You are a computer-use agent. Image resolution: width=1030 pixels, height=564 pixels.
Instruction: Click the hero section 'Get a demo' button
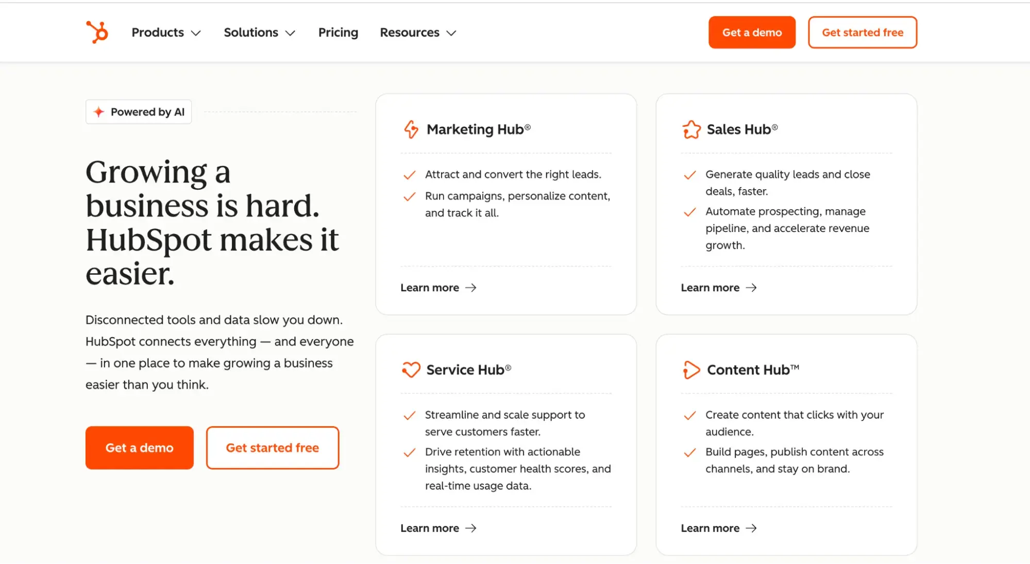click(x=140, y=447)
